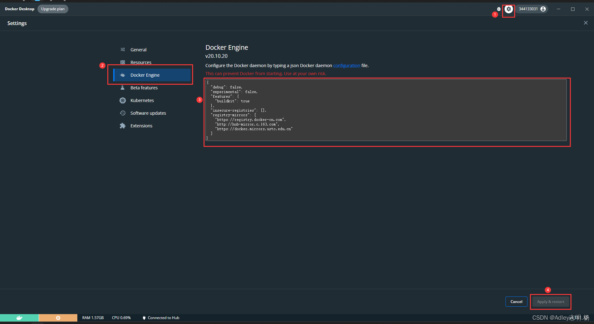Screen dimensions: 594x324
Task: Click the hub-mirror.c.163.com mirror URL
Action: 247,124
